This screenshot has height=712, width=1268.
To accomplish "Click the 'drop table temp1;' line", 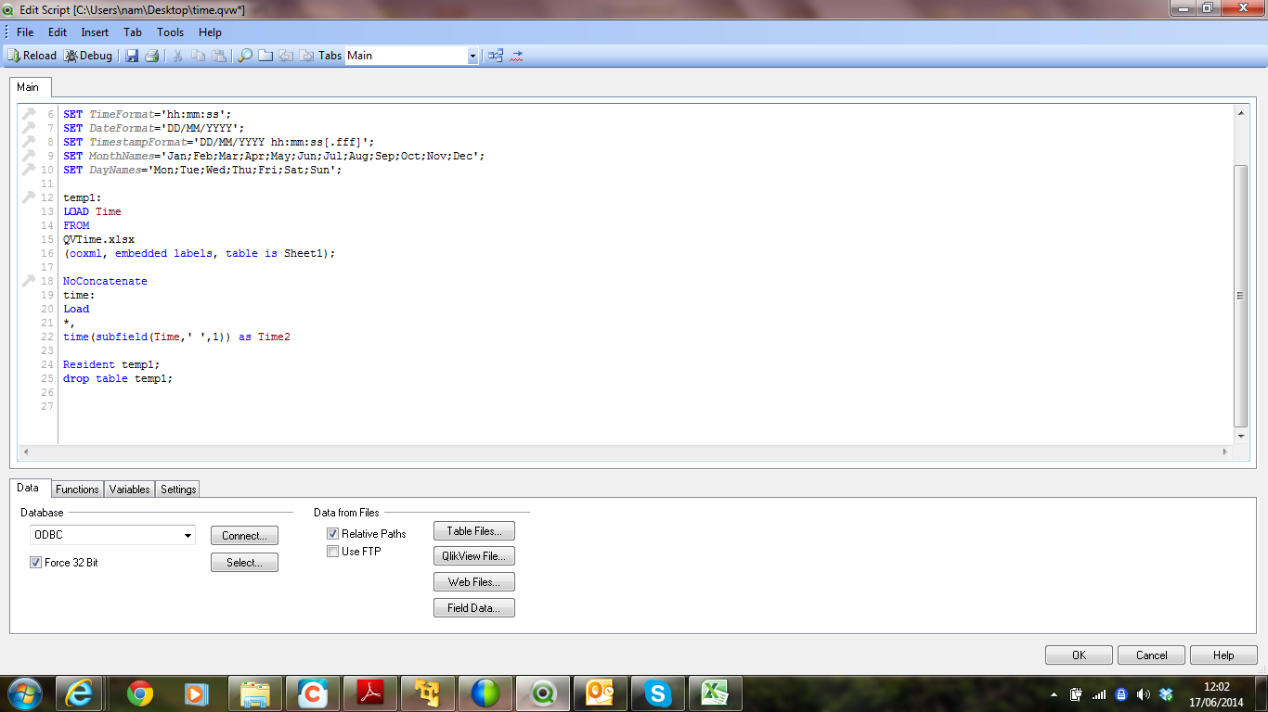I will point(118,378).
